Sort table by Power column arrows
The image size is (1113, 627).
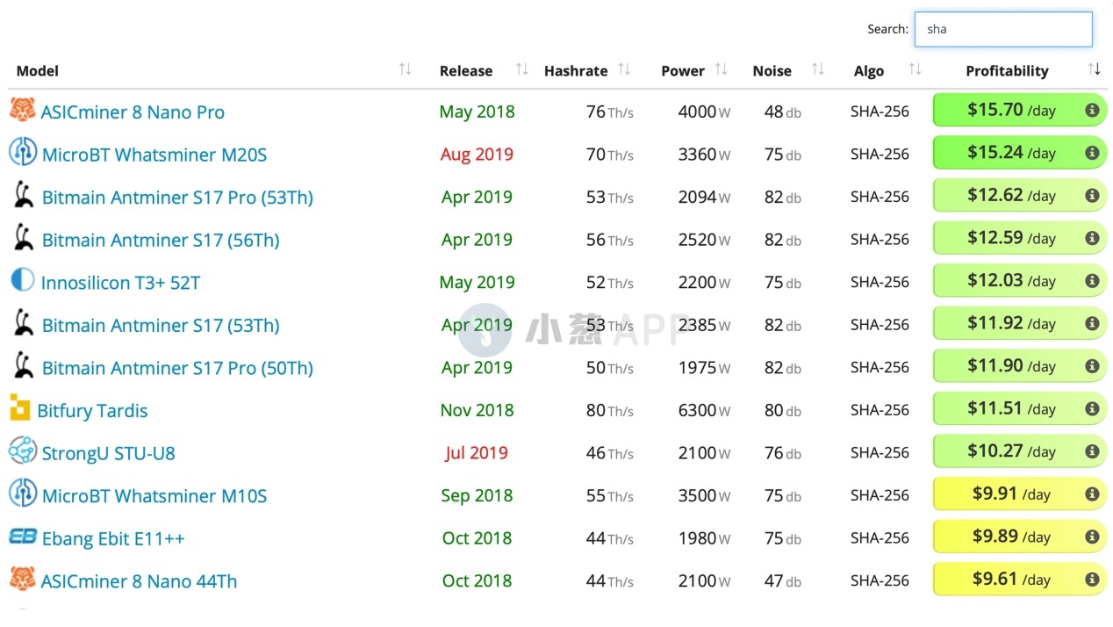pos(722,69)
